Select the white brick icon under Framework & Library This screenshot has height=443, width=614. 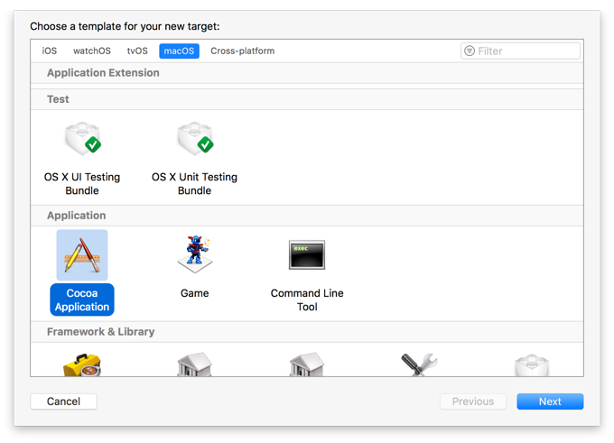click(532, 365)
